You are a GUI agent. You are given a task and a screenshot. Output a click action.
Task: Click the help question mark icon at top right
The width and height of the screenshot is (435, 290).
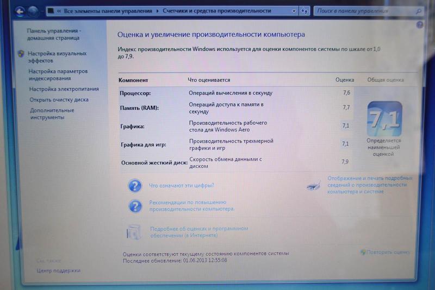click(420, 26)
